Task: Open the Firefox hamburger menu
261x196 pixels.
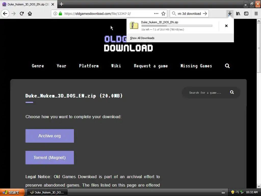Action: pyautogui.click(x=256, y=14)
